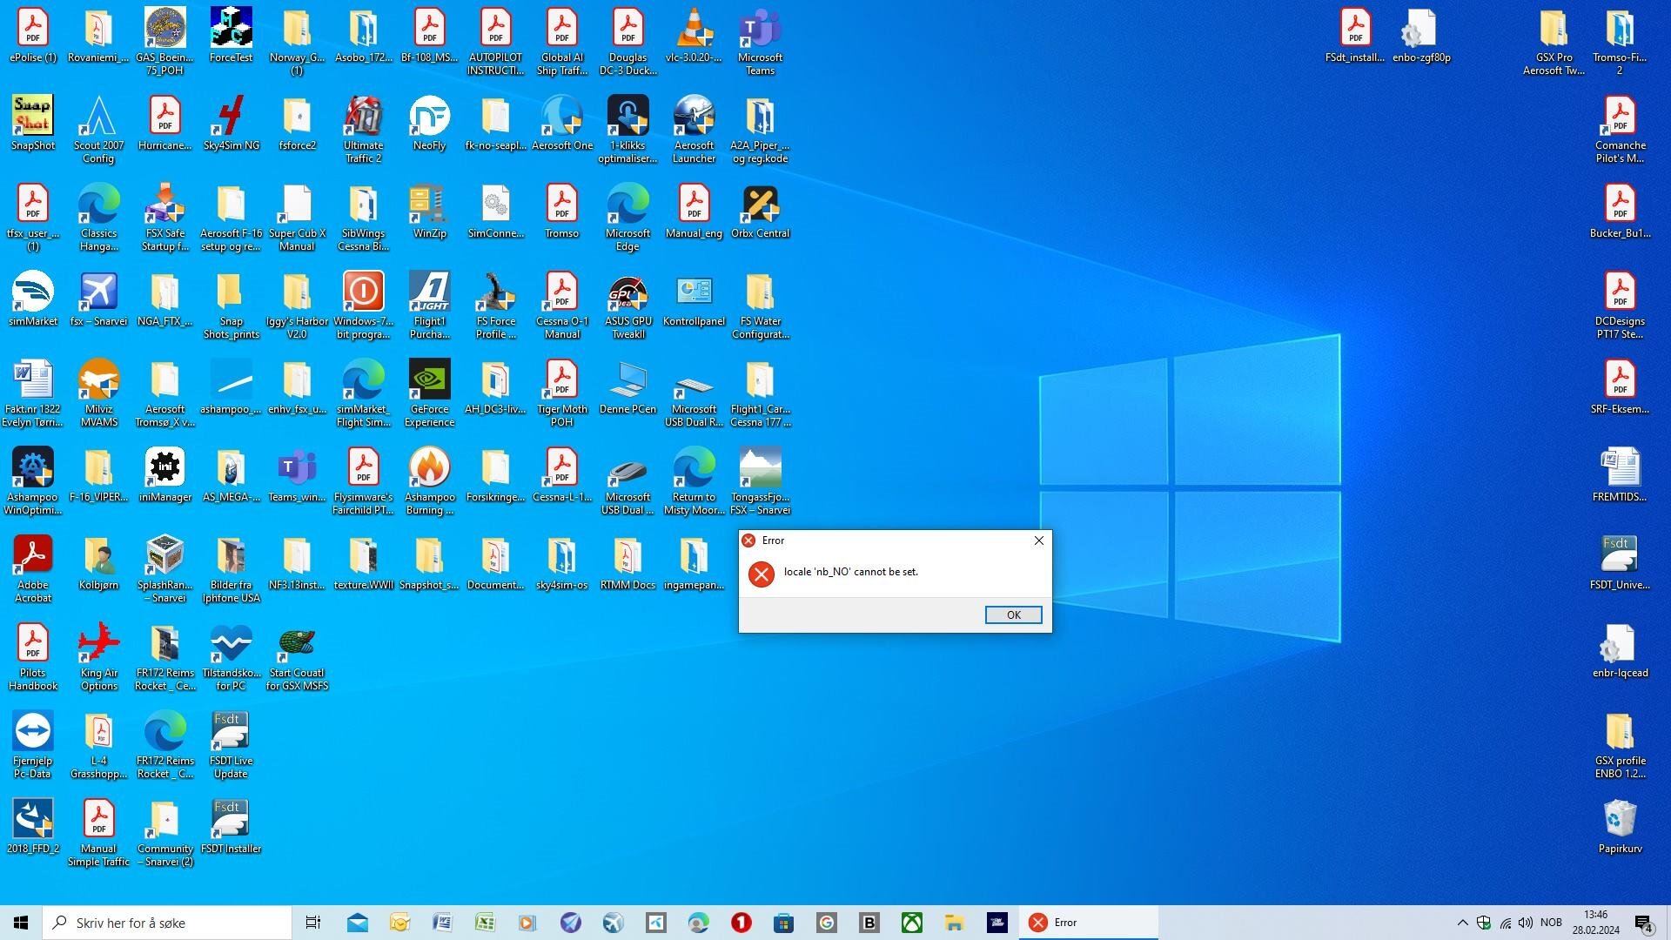Screen dimensions: 1671x940
Task: Select the FSDT Live Update icon
Action: [x=231, y=745]
